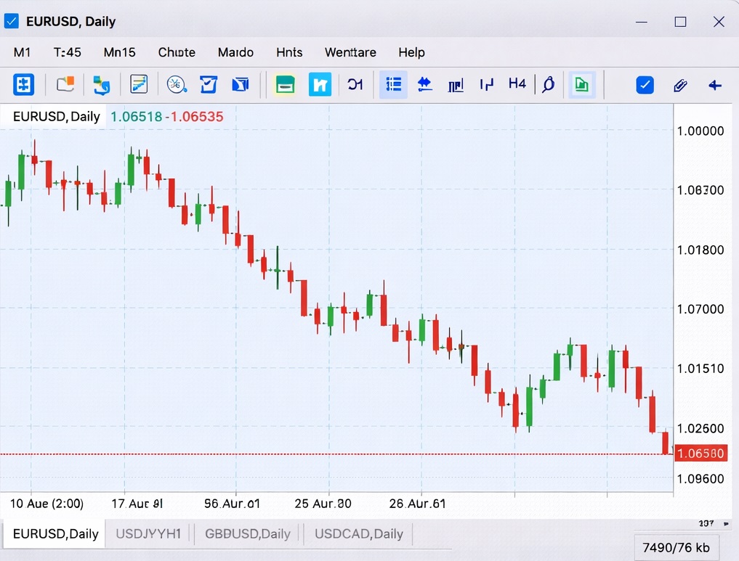Image resolution: width=739 pixels, height=561 pixels.
Task: Select the H4 timeframe button
Action: (x=517, y=83)
